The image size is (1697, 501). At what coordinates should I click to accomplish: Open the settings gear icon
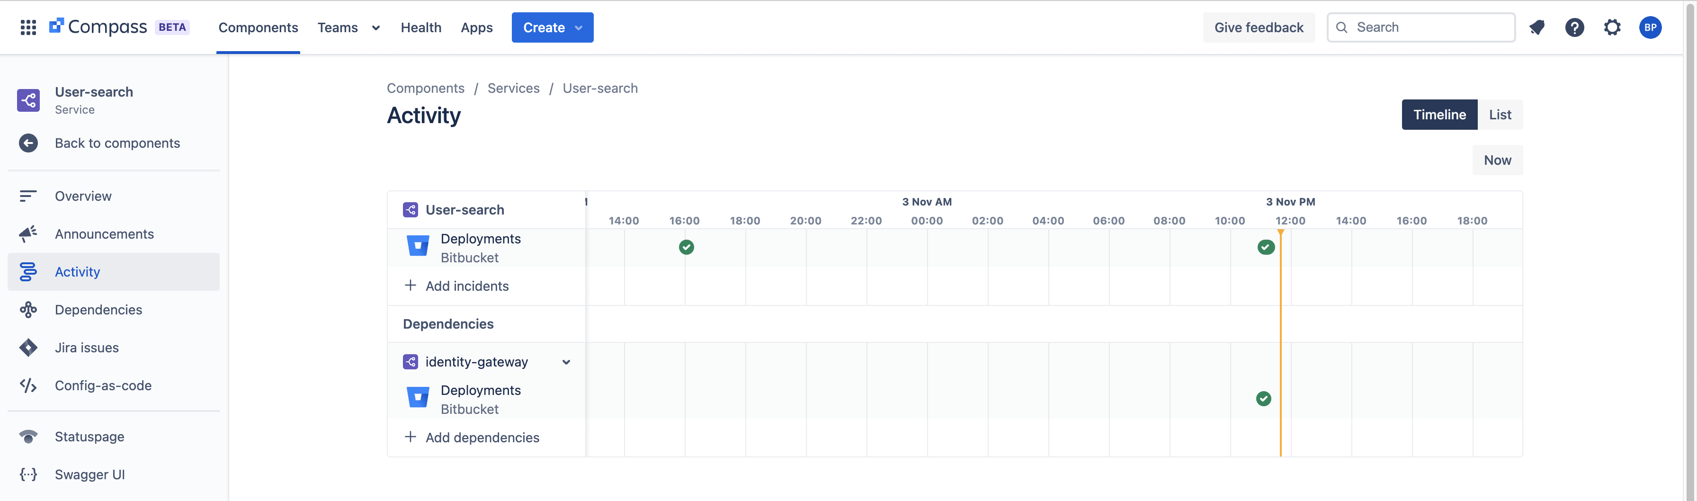(x=1612, y=27)
